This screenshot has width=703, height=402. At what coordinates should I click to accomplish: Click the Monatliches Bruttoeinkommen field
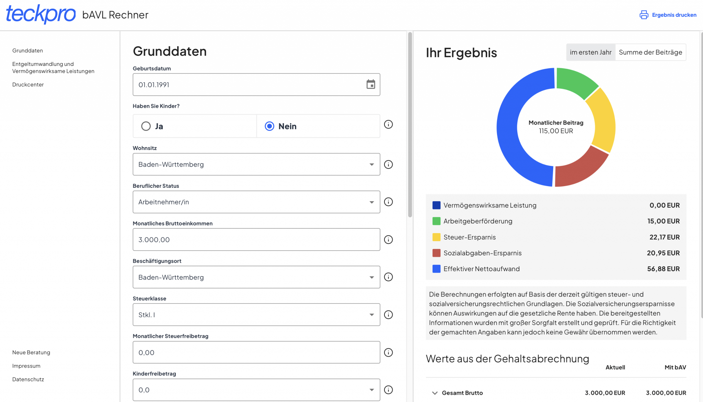coord(256,240)
